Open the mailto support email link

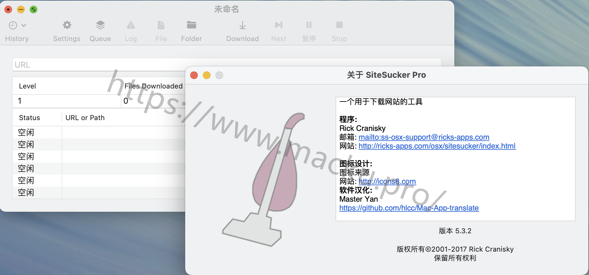point(424,137)
